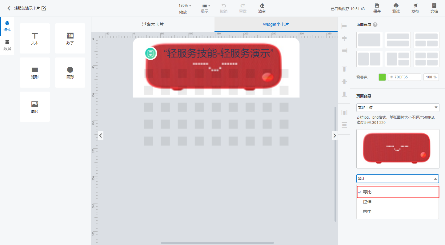Click align right icon

344,50
